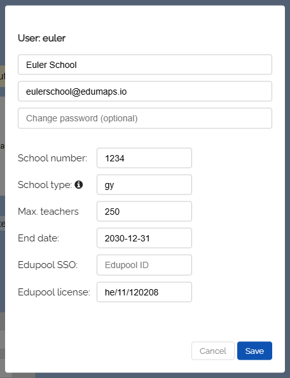Focus the Max. teachers field showing 250
This screenshot has width=290, height=378.
coord(144,212)
